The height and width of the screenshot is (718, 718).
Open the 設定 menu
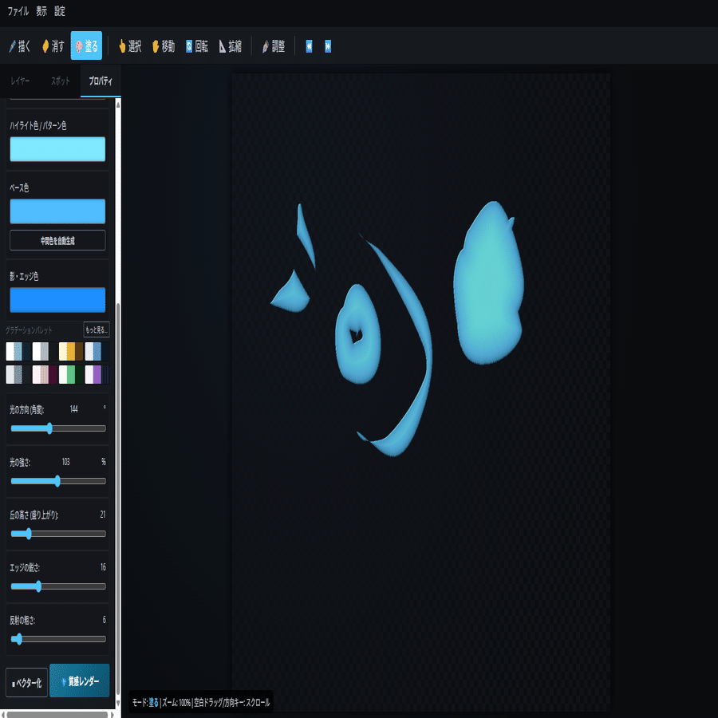coord(60,11)
